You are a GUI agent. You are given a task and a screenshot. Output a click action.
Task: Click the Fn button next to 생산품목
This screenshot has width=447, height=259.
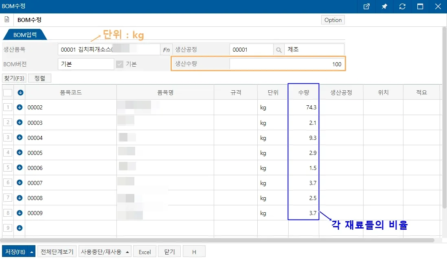point(166,50)
